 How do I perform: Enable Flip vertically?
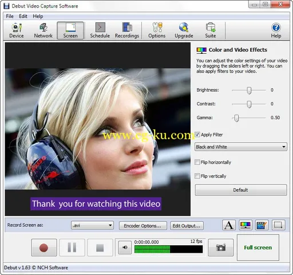pyautogui.click(x=197, y=176)
